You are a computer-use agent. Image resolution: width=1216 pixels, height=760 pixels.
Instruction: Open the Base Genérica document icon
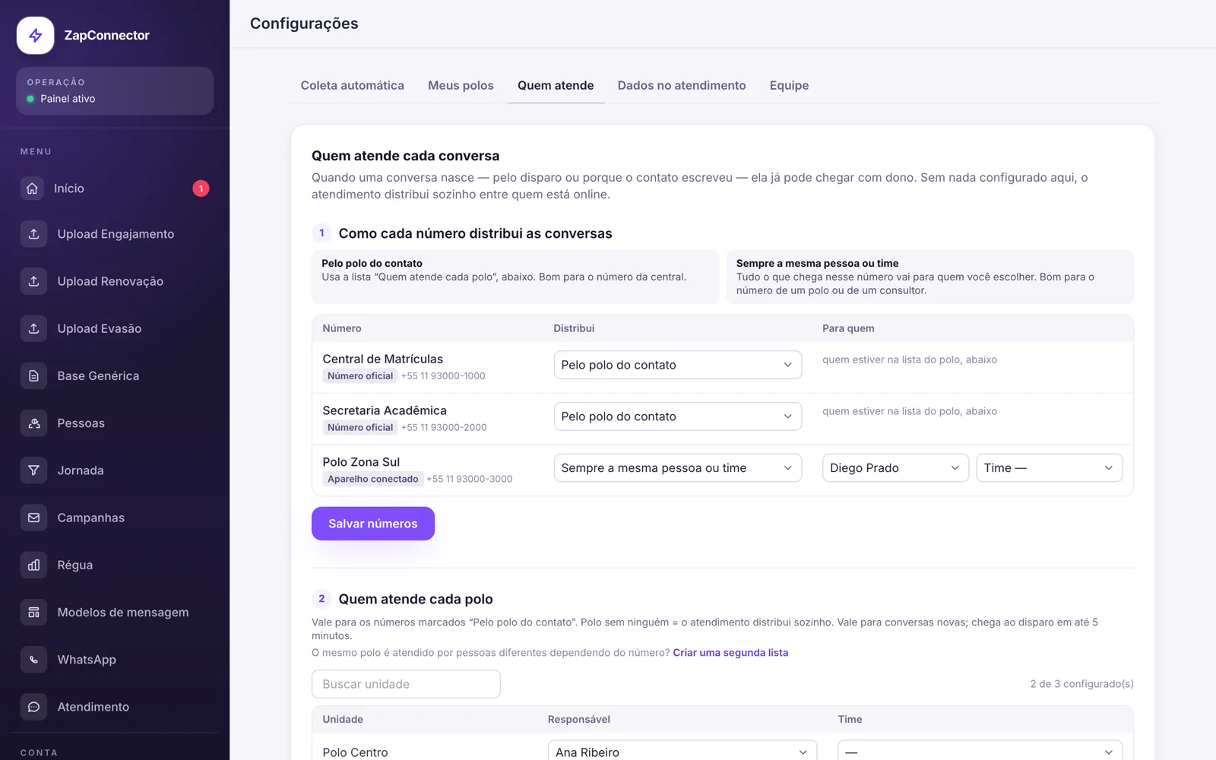(33, 375)
